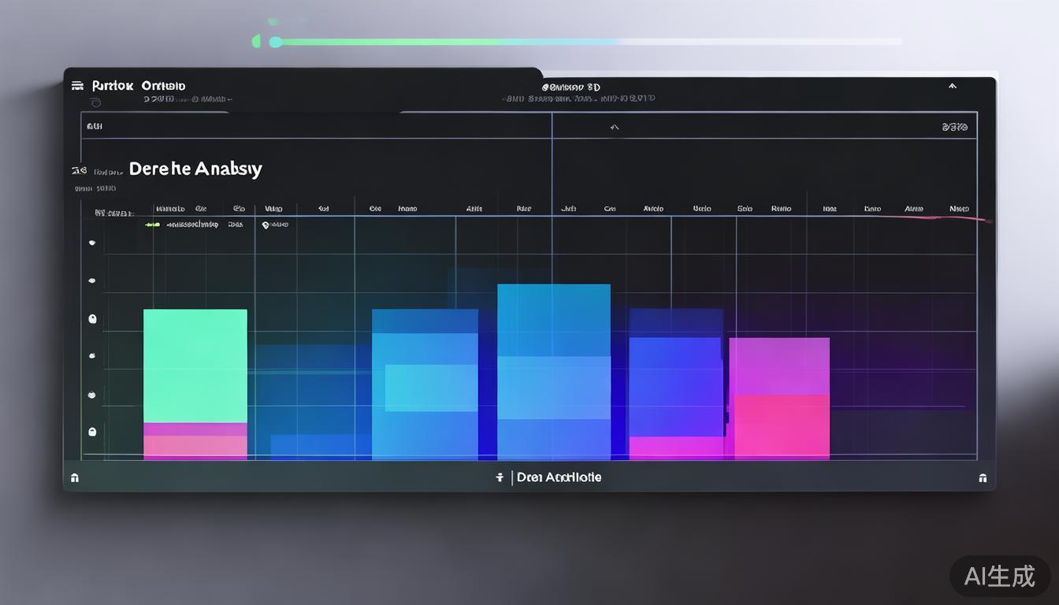Collapse panel with top-right chevron arrow

point(952,86)
